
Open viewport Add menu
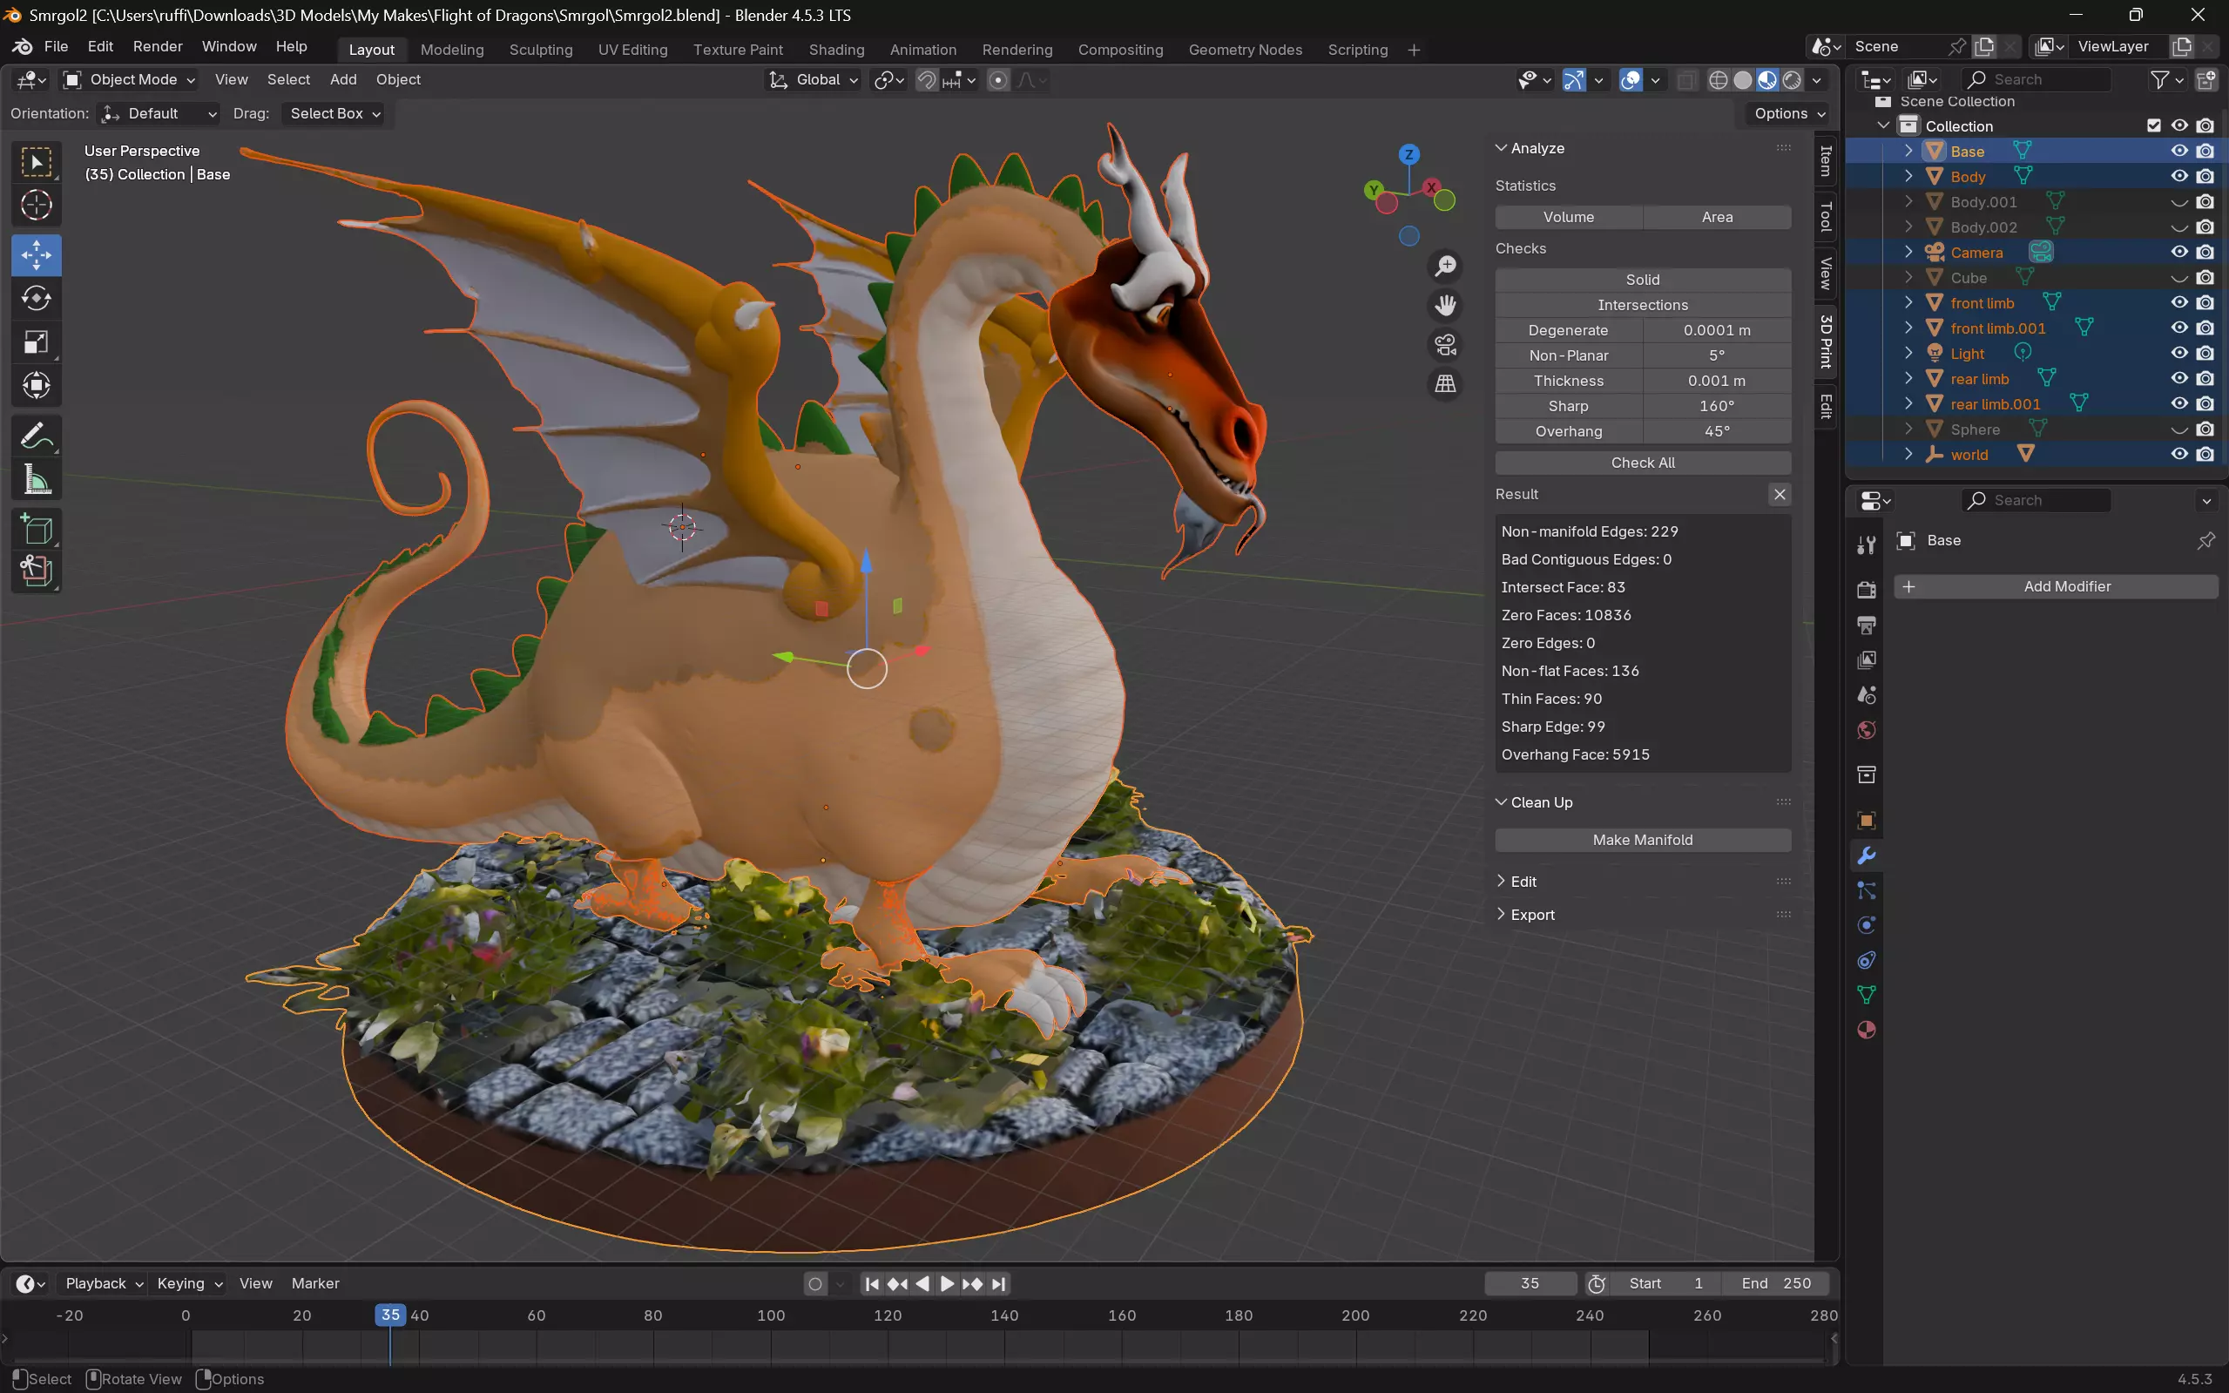tap(342, 80)
